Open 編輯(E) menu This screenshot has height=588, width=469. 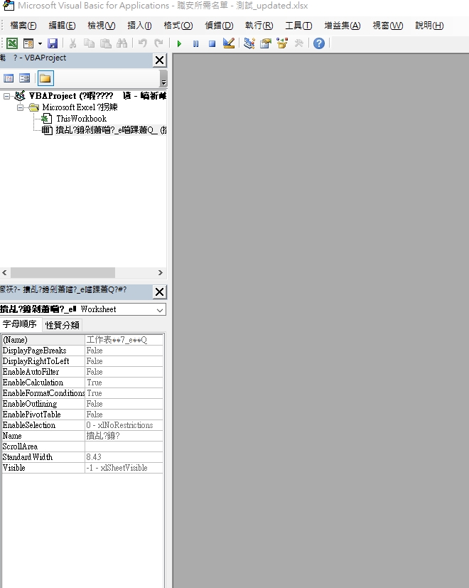click(x=63, y=26)
